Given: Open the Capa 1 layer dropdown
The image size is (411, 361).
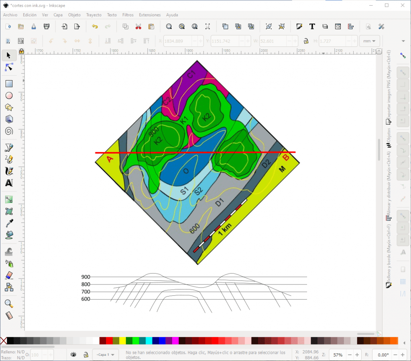Looking at the screenshot, I should (x=106, y=355).
